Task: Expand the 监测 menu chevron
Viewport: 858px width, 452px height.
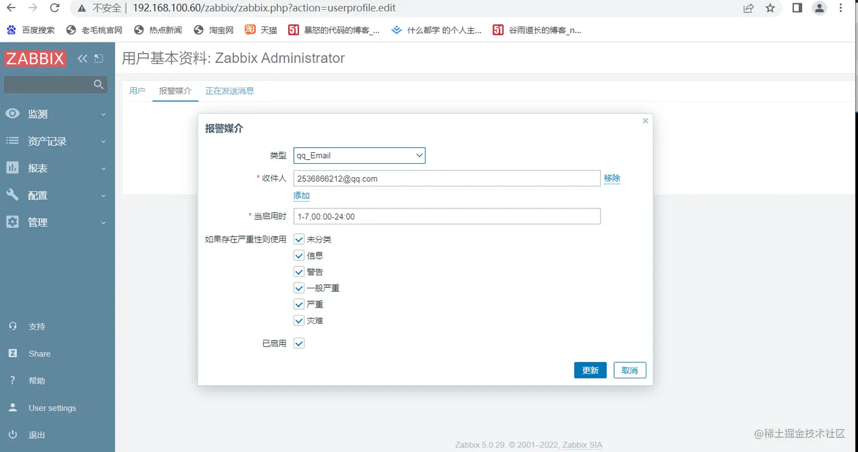Action: click(103, 114)
